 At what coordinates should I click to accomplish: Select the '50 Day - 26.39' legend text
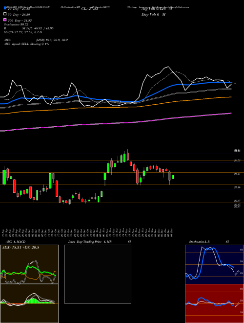point(19,15)
